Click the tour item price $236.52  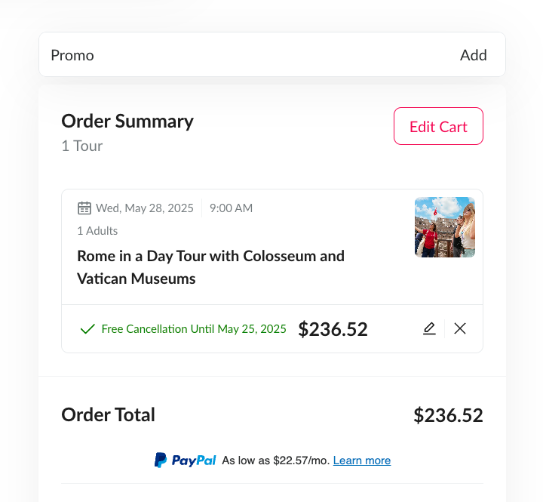click(x=333, y=329)
